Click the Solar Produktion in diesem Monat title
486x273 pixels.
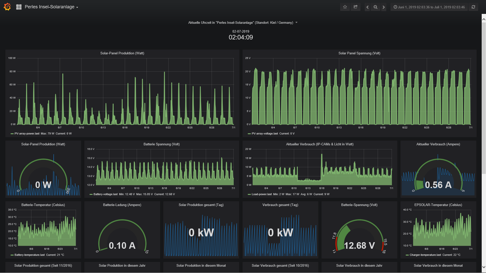tap(201, 266)
